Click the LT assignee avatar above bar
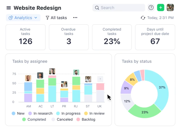This screenshot has height=132, width=181. (52, 71)
